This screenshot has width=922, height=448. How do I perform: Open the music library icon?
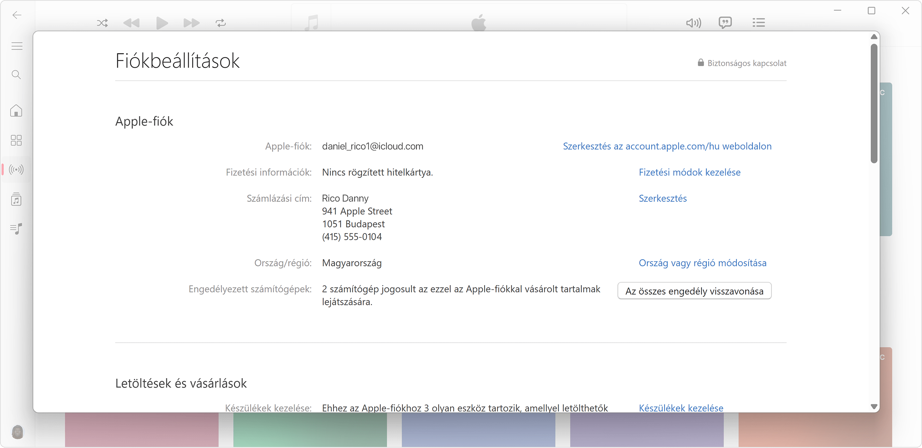[16, 199]
